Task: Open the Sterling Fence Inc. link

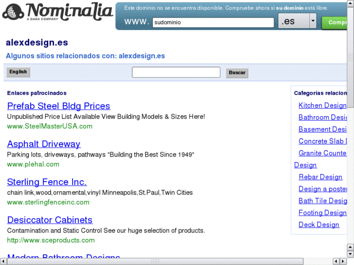Action: (x=47, y=182)
